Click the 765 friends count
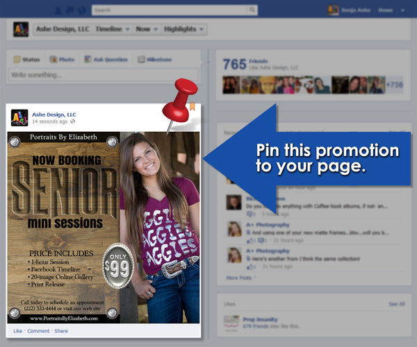Screen dimensions: 417x347 (x=235, y=65)
